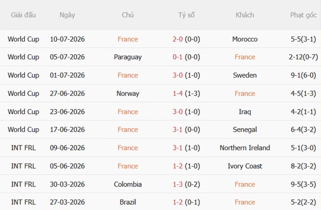The image size is (321, 210).
Task: Select the Iraq team link
Action: 245,112
